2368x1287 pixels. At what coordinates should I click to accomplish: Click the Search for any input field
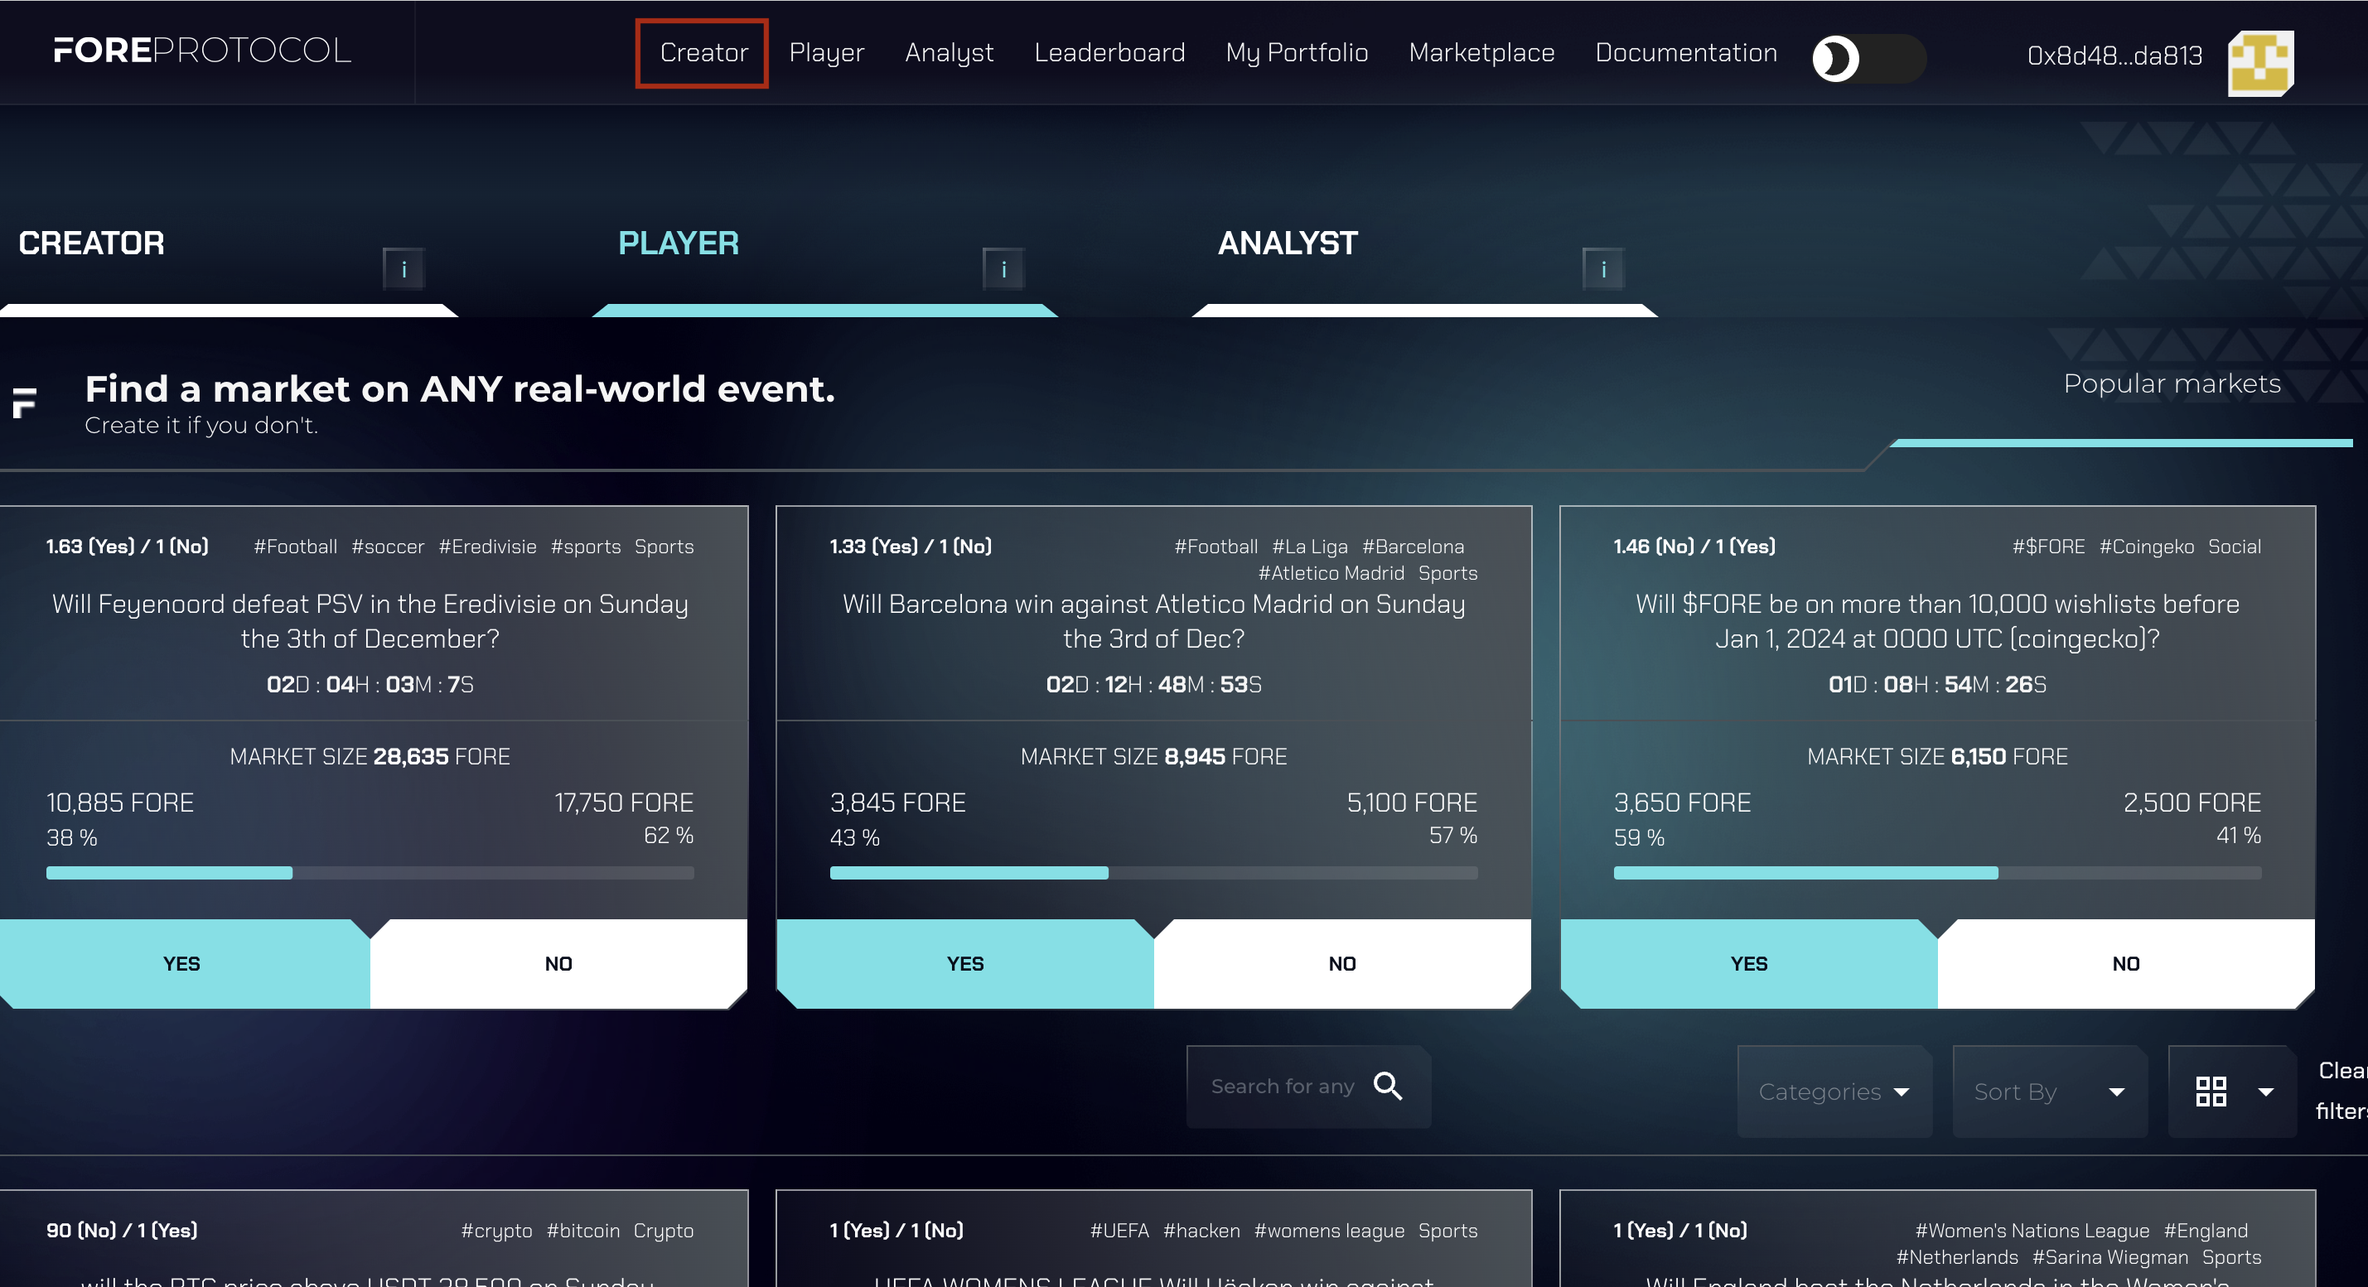click(x=1283, y=1086)
